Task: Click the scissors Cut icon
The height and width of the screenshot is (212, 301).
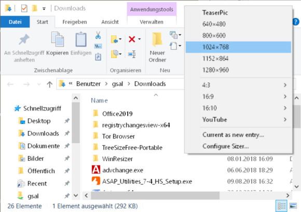Action: [98, 35]
